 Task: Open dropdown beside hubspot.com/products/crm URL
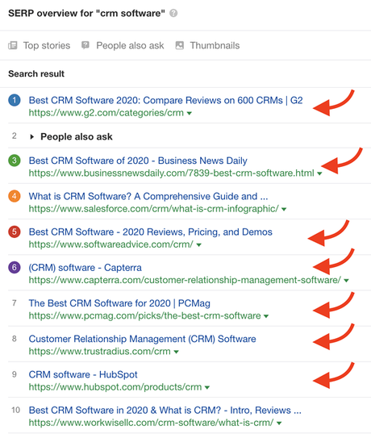pyautogui.click(x=207, y=387)
